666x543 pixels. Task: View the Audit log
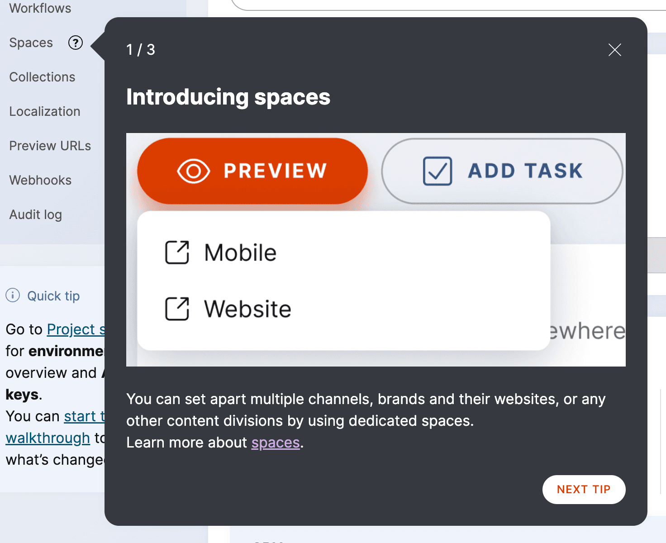(35, 214)
